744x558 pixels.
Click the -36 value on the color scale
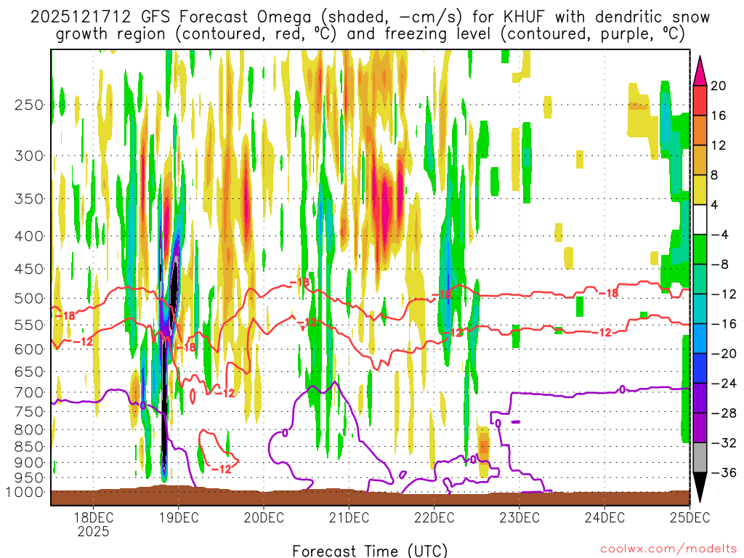(x=724, y=472)
